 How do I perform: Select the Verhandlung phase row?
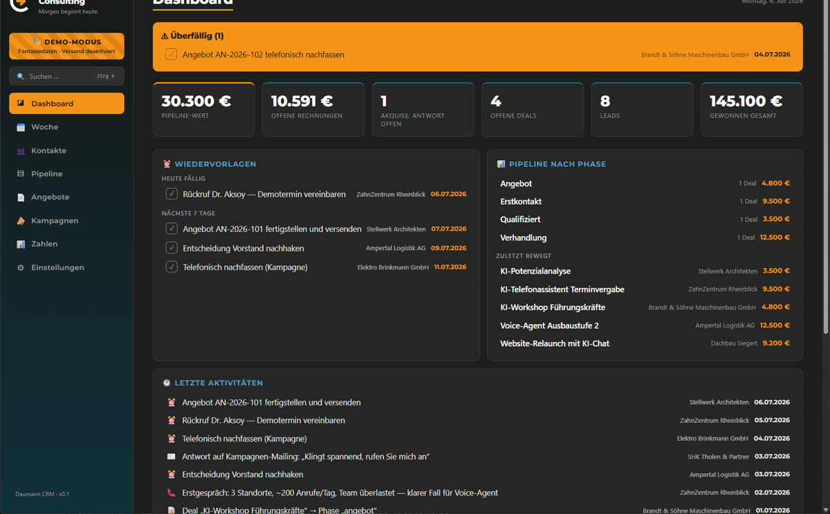pos(645,238)
